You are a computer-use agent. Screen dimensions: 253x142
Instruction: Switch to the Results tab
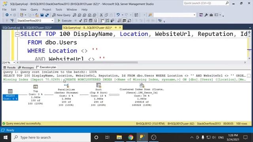(x=9, y=67)
